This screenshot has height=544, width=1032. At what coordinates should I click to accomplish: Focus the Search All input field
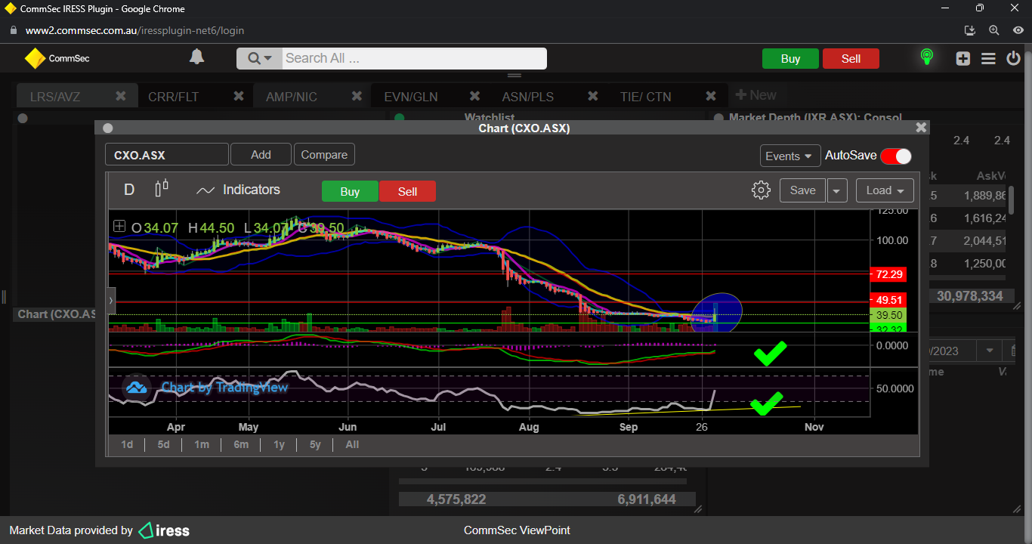[x=414, y=58]
